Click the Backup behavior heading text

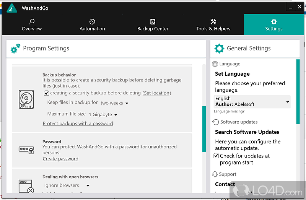pos(59,75)
